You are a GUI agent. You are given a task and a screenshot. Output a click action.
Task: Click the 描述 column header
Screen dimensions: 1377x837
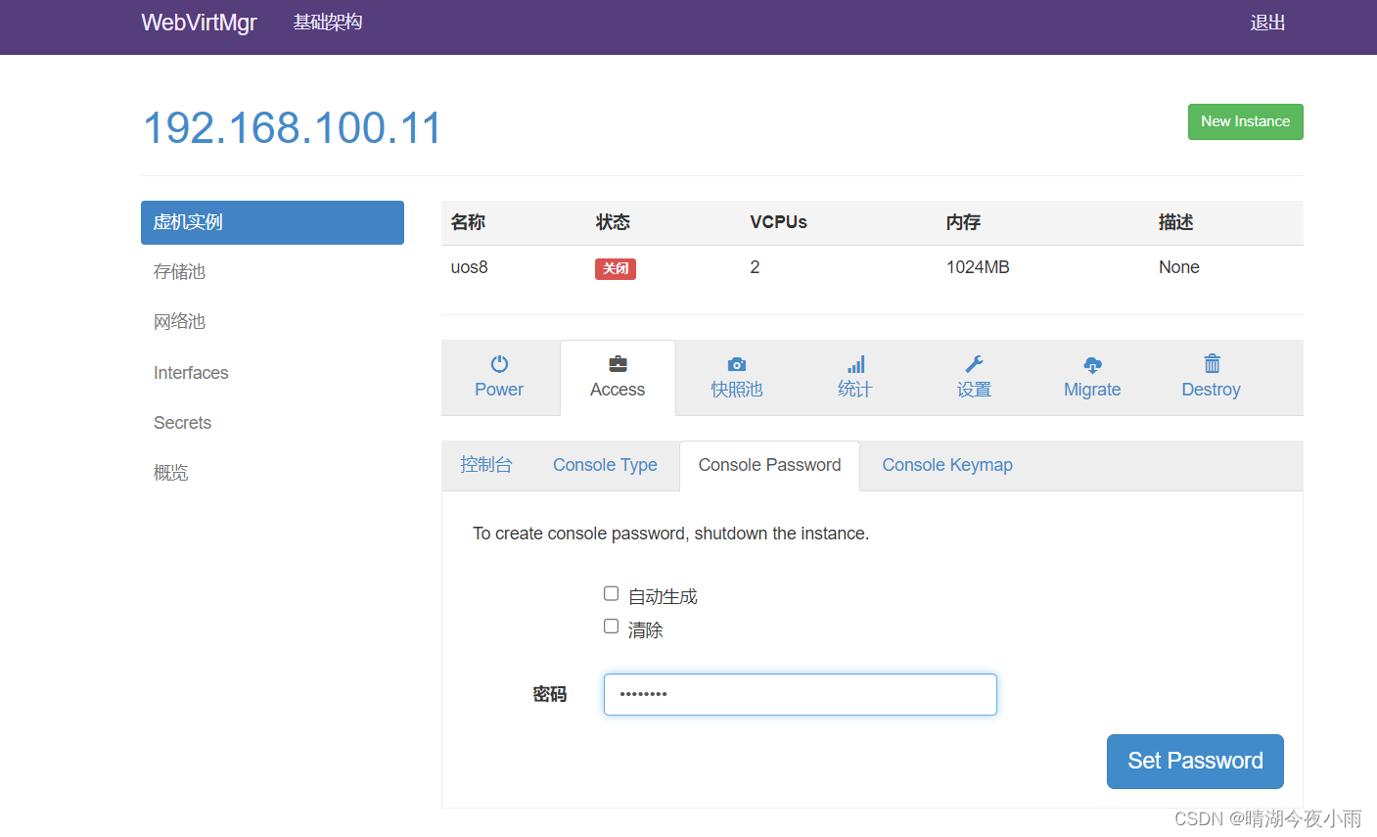coord(1175,222)
